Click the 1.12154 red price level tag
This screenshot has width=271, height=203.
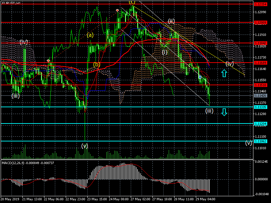(x=262, y=4)
